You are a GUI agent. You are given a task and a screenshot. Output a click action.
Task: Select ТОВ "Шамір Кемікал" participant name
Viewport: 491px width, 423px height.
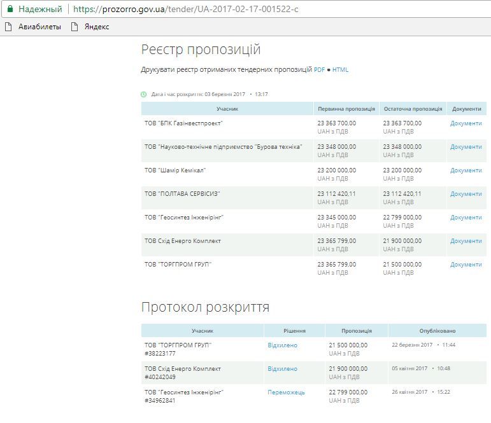175,170
